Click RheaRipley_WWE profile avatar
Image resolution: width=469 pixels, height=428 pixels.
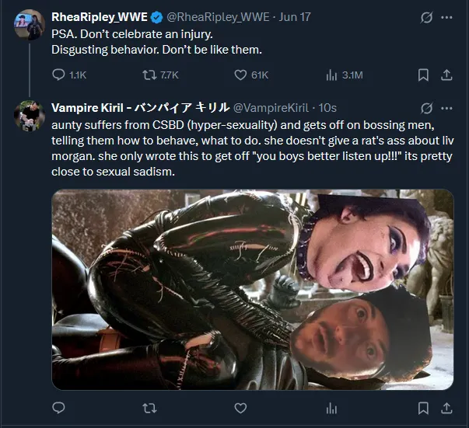pos(29,24)
